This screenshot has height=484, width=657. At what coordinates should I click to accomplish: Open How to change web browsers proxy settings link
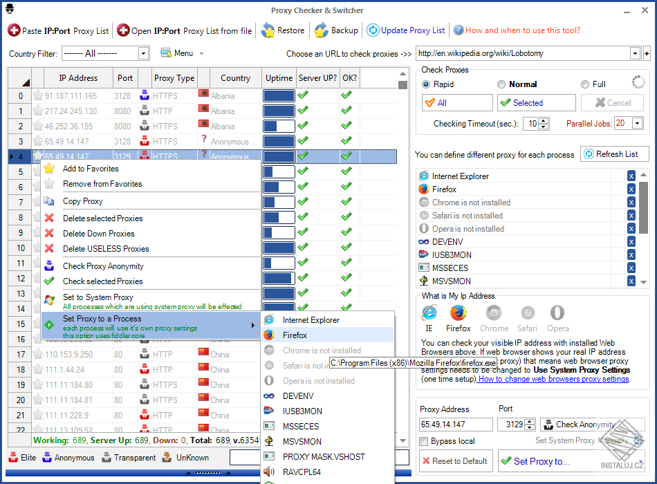(x=553, y=379)
